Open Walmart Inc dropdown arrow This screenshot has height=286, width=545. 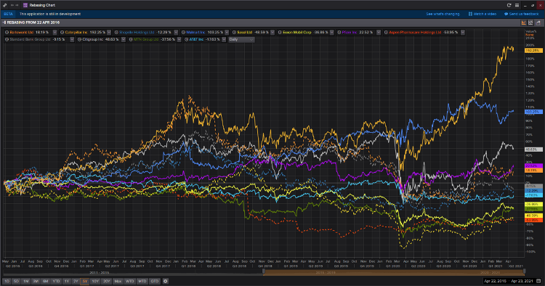point(227,32)
